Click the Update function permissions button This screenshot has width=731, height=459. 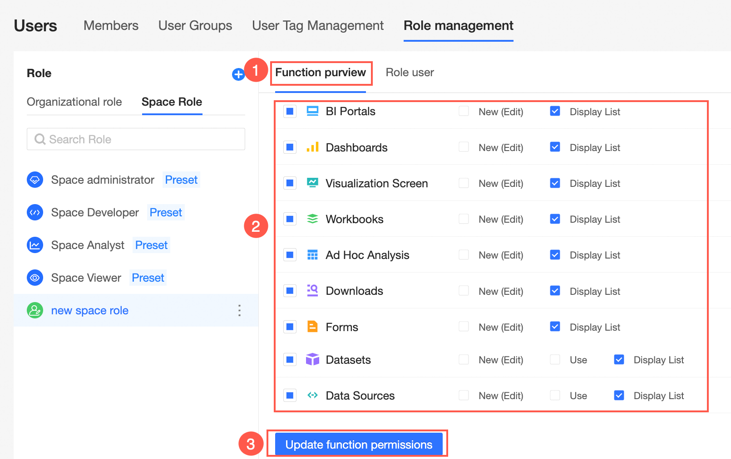(359, 444)
